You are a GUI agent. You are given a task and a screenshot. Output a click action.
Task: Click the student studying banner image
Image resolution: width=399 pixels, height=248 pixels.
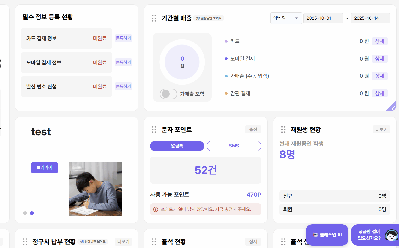95,189
